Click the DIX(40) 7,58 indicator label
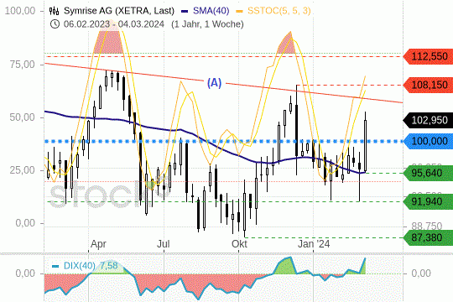The image size is (453, 302). [91, 266]
